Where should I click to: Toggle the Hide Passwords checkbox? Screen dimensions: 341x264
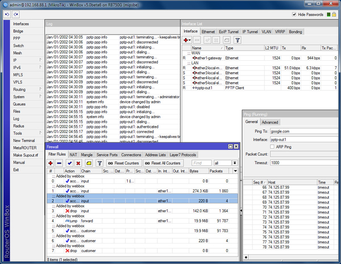click(294, 14)
